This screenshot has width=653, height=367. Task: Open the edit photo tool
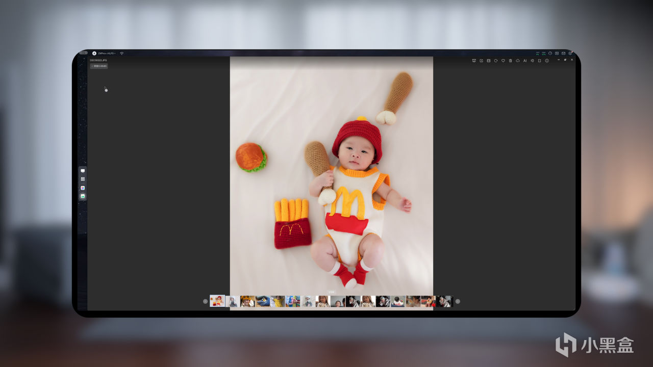pyautogui.click(x=481, y=61)
